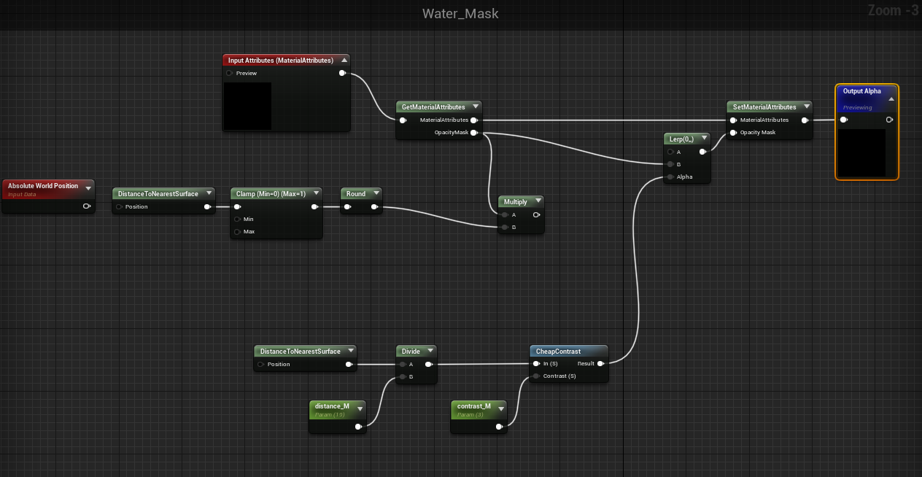
Task: Expand the Multiply node dropdown arrow
Action: click(x=538, y=201)
